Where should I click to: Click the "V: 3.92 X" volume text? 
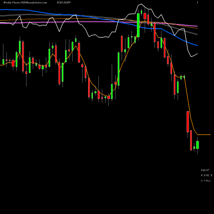(206, 175)
